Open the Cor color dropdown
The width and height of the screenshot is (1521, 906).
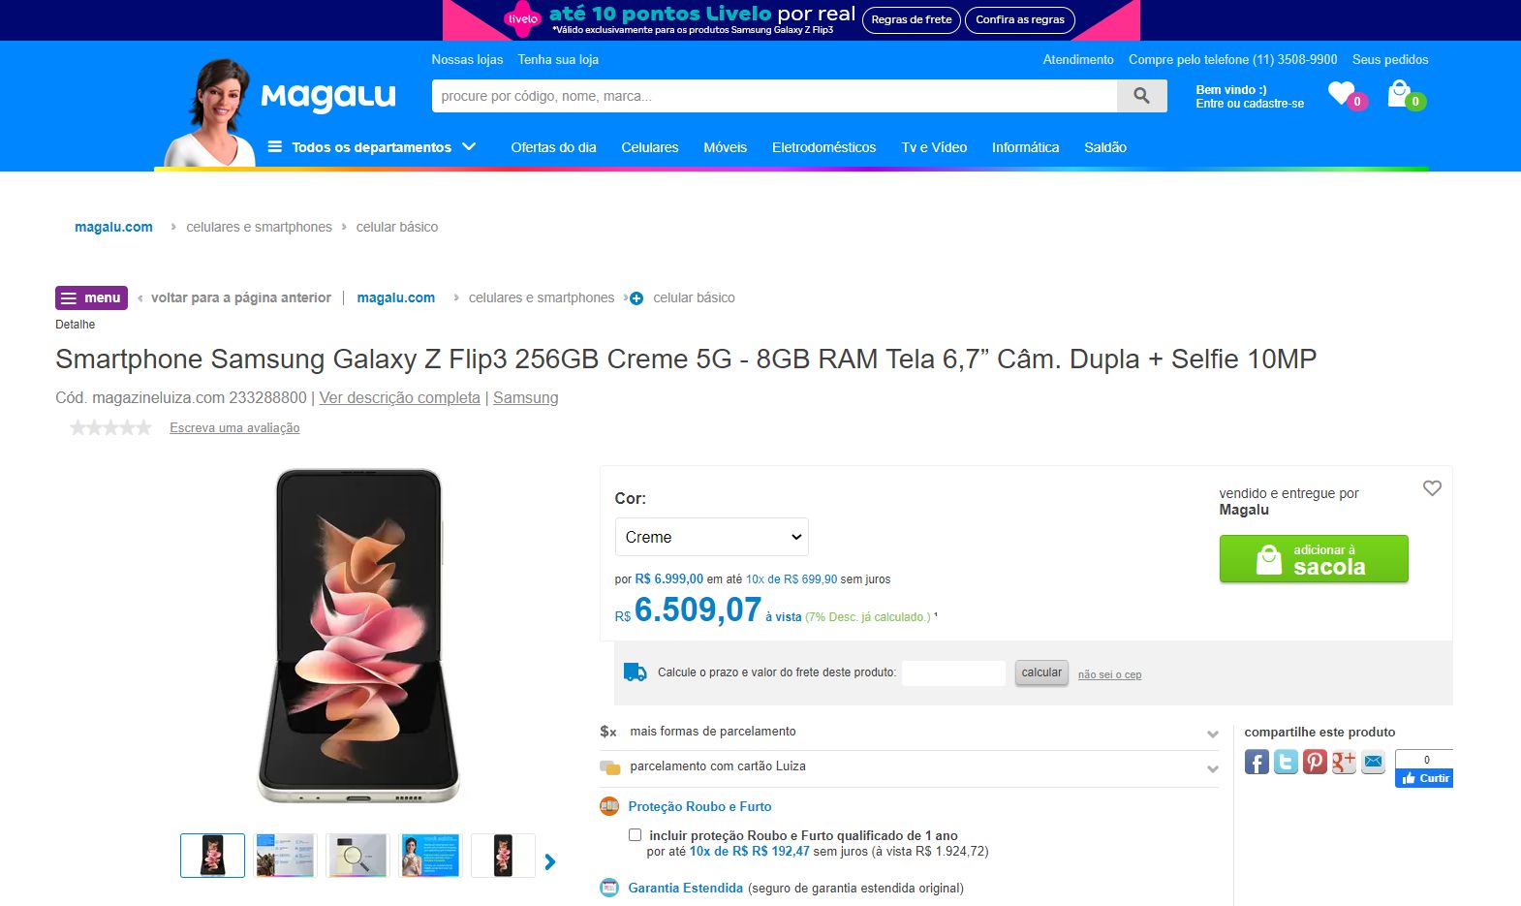[x=712, y=537]
